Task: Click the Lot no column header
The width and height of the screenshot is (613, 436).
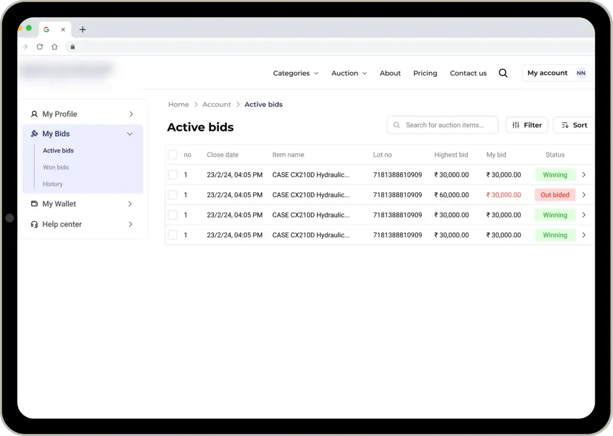Action: [382, 154]
